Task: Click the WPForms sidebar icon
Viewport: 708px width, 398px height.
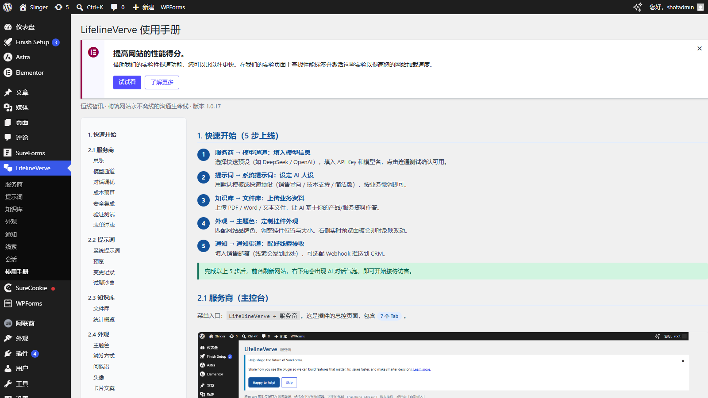Action: click(x=8, y=303)
